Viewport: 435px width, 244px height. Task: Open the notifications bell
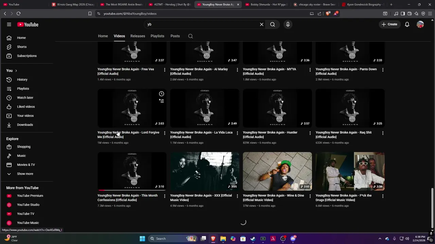pyautogui.click(x=407, y=24)
